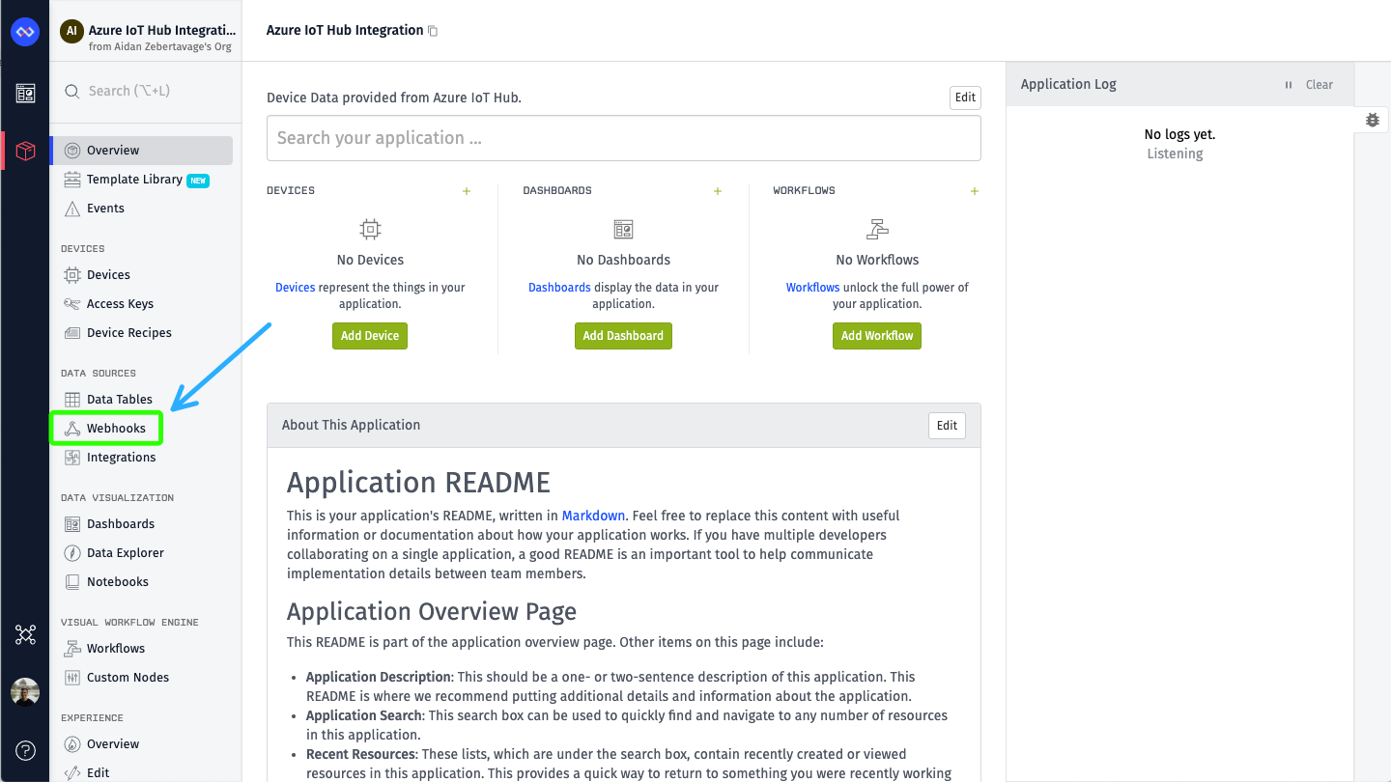Screen dimensions: 1391x782
Task: Go to Events in the sidebar
Action: 105,209
